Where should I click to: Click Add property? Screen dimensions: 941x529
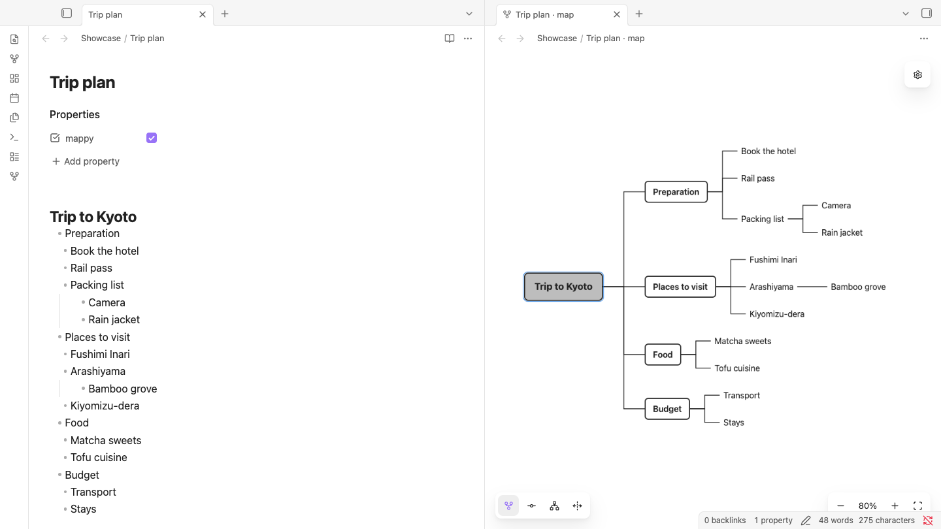(x=86, y=161)
